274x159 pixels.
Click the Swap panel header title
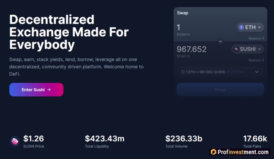183,13
